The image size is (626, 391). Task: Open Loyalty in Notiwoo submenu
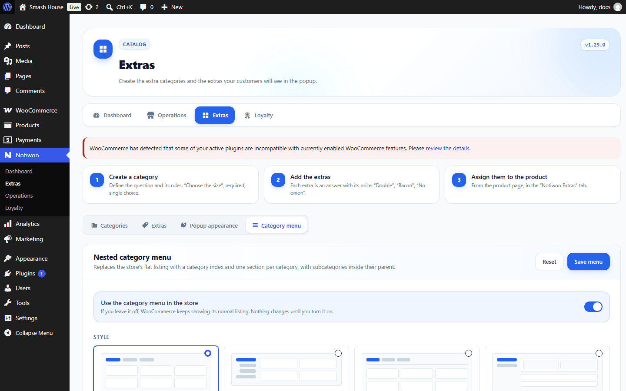(14, 208)
